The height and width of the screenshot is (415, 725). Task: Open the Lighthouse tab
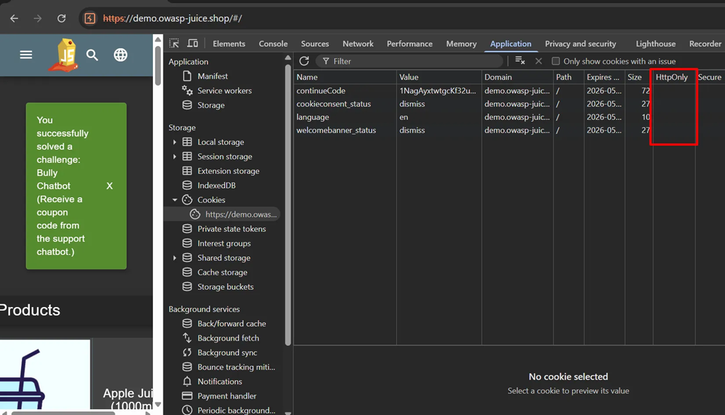pos(656,43)
